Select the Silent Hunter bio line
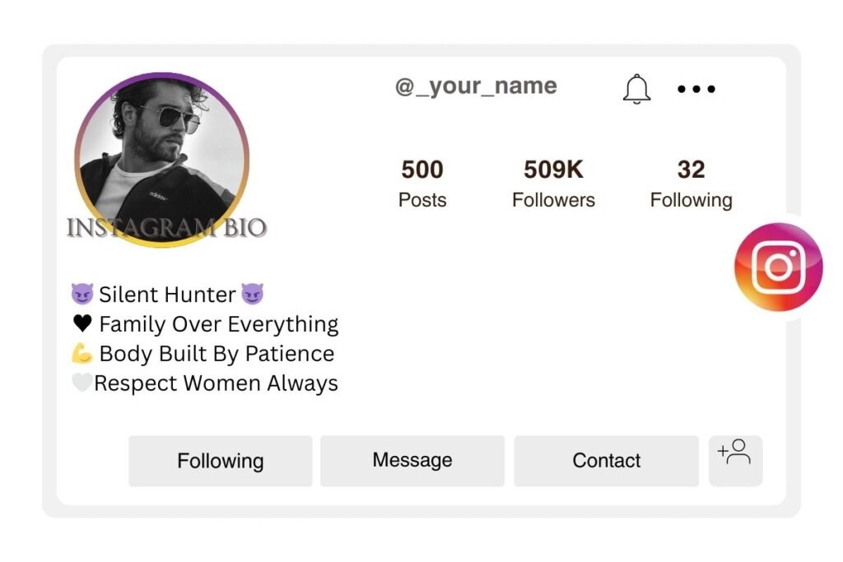The image size is (843, 562). tap(168, 294)
